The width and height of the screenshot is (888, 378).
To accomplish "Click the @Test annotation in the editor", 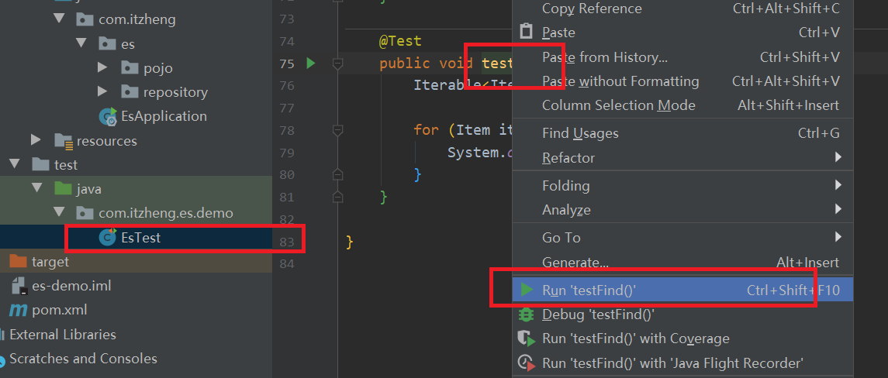I will (400, 41).
